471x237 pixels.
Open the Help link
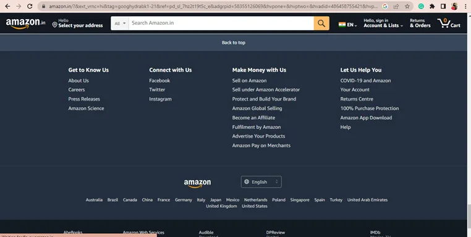pos(346,127)
